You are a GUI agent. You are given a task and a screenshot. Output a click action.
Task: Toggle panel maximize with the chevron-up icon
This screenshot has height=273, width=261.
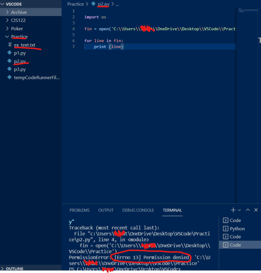tap(247, 210)
